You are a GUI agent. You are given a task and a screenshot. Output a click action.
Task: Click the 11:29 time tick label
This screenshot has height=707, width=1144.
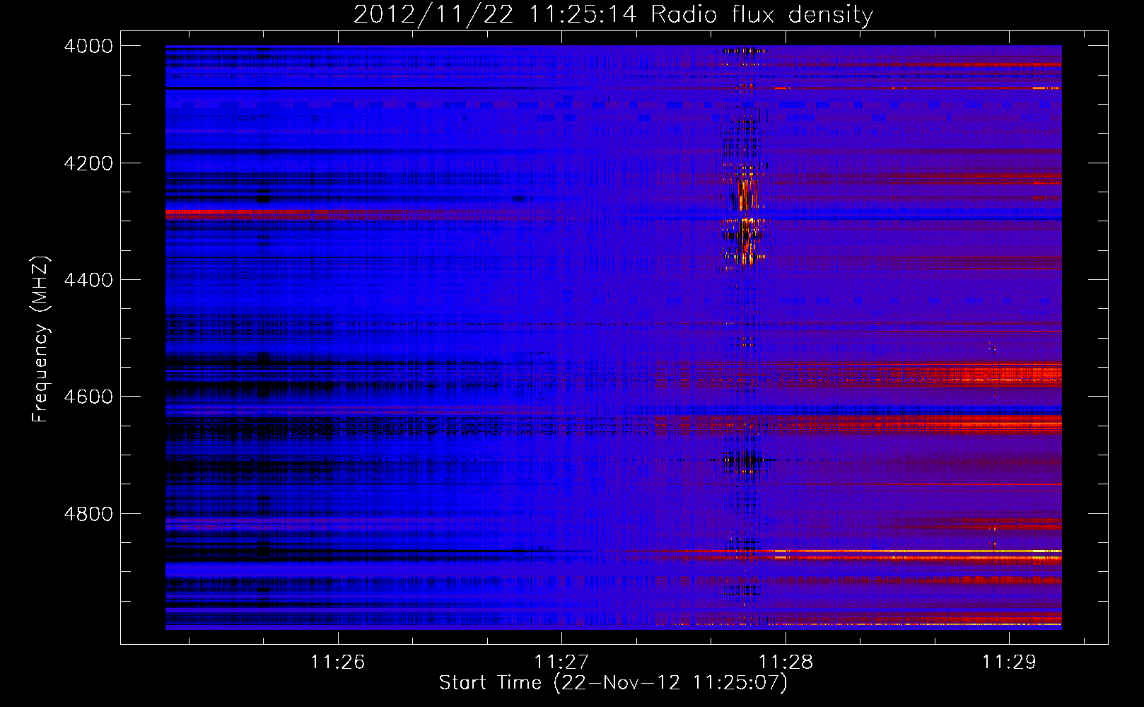click(x=1009, y=662)
